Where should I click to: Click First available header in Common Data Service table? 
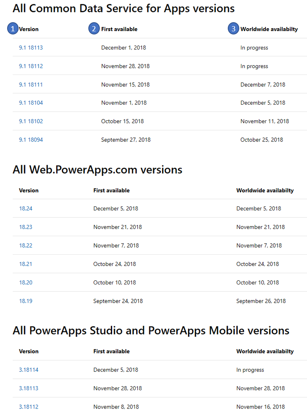tap(119, 29)
